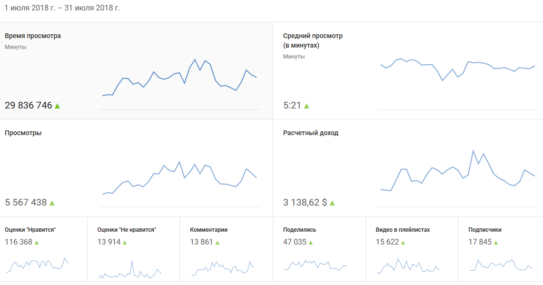The height and width of the screenshot is (285, 543).
Task: Click the green arrow next to 17 845
Action: (496, 242)
